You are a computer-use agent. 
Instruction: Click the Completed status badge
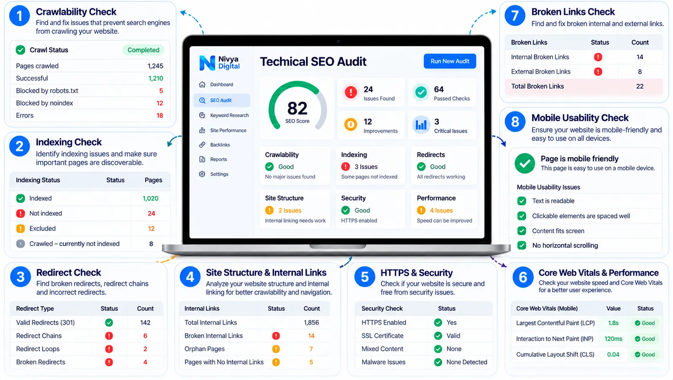pyautogui.click(x=143, y=50)
